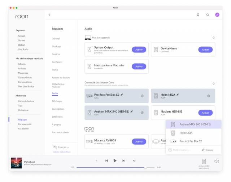Open Morceaux in the library

click(x=23, y=73)
